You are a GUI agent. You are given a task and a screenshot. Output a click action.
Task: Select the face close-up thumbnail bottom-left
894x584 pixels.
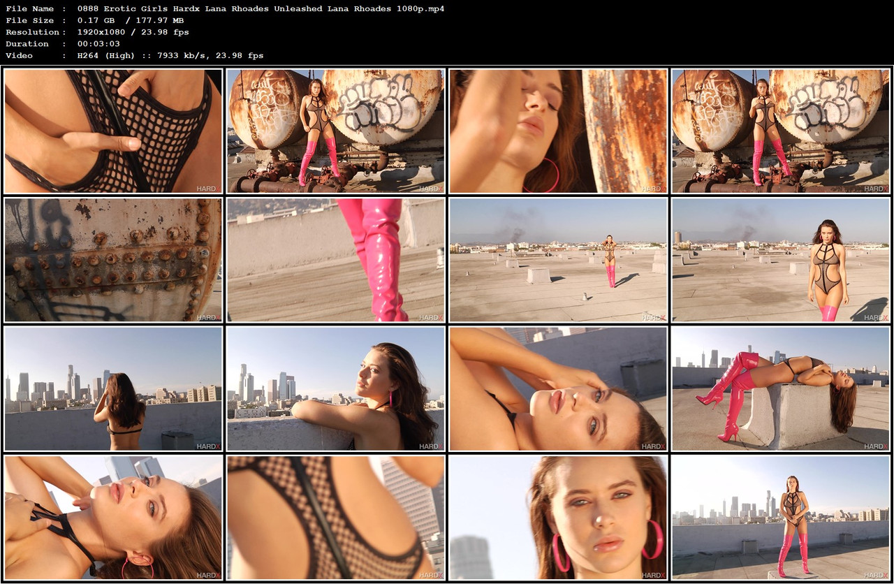click(x=112, y=520)
